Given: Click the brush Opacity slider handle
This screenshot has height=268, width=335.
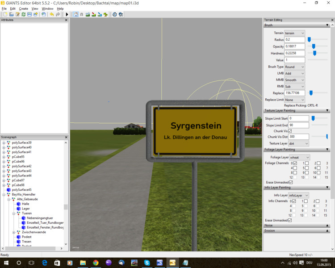Looking at the screenshot, I should [x=314, y=46].
